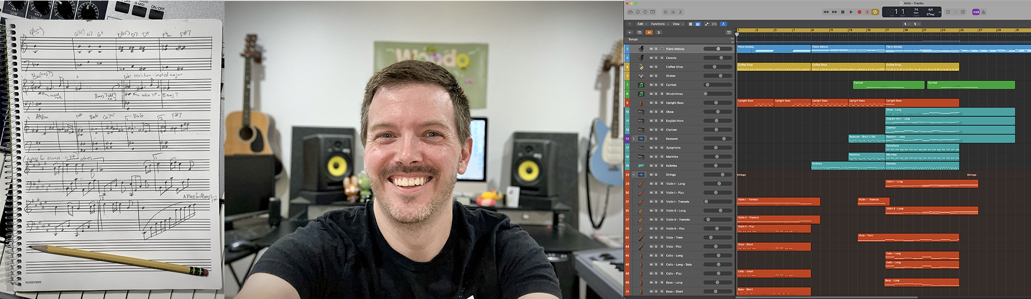Screen dimensions: 1031x299
Task: Collapse the Strings track stack
Action: pos(634,175)
